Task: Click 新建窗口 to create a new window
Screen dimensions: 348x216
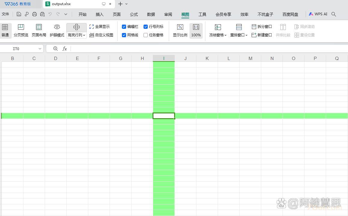Action: (x=262, y=35)
